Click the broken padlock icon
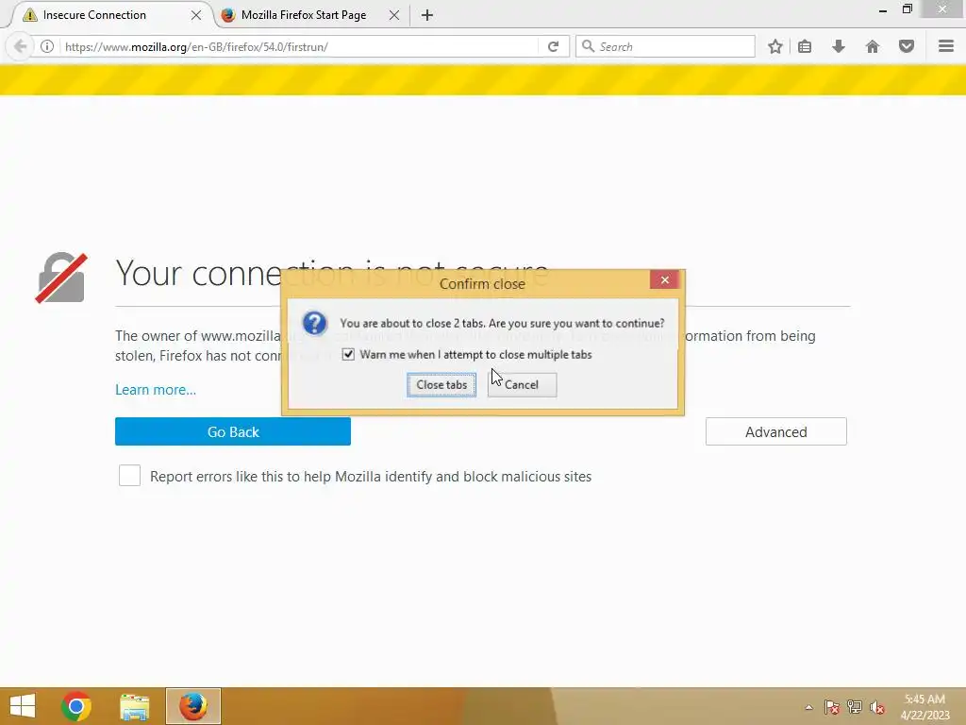This screenshot has width=966, height=725. [x=61, y=278]
